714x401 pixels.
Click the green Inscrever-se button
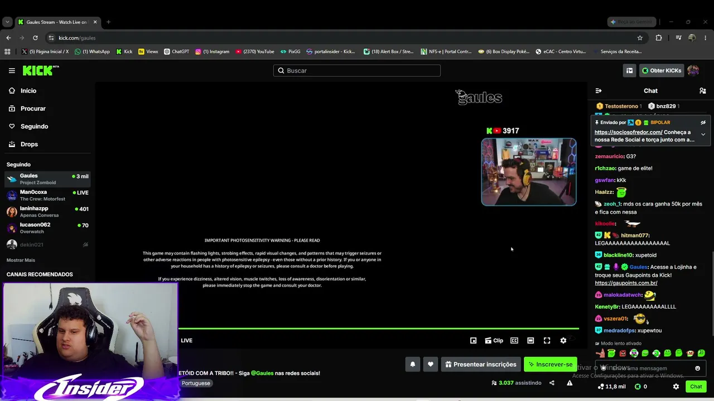(551, 364)
